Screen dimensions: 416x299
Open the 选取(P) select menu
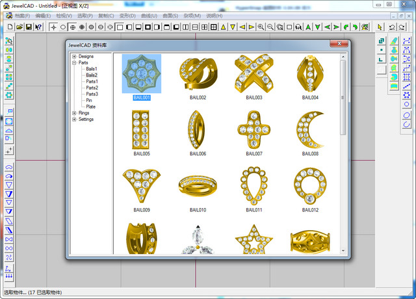[85, 16]
